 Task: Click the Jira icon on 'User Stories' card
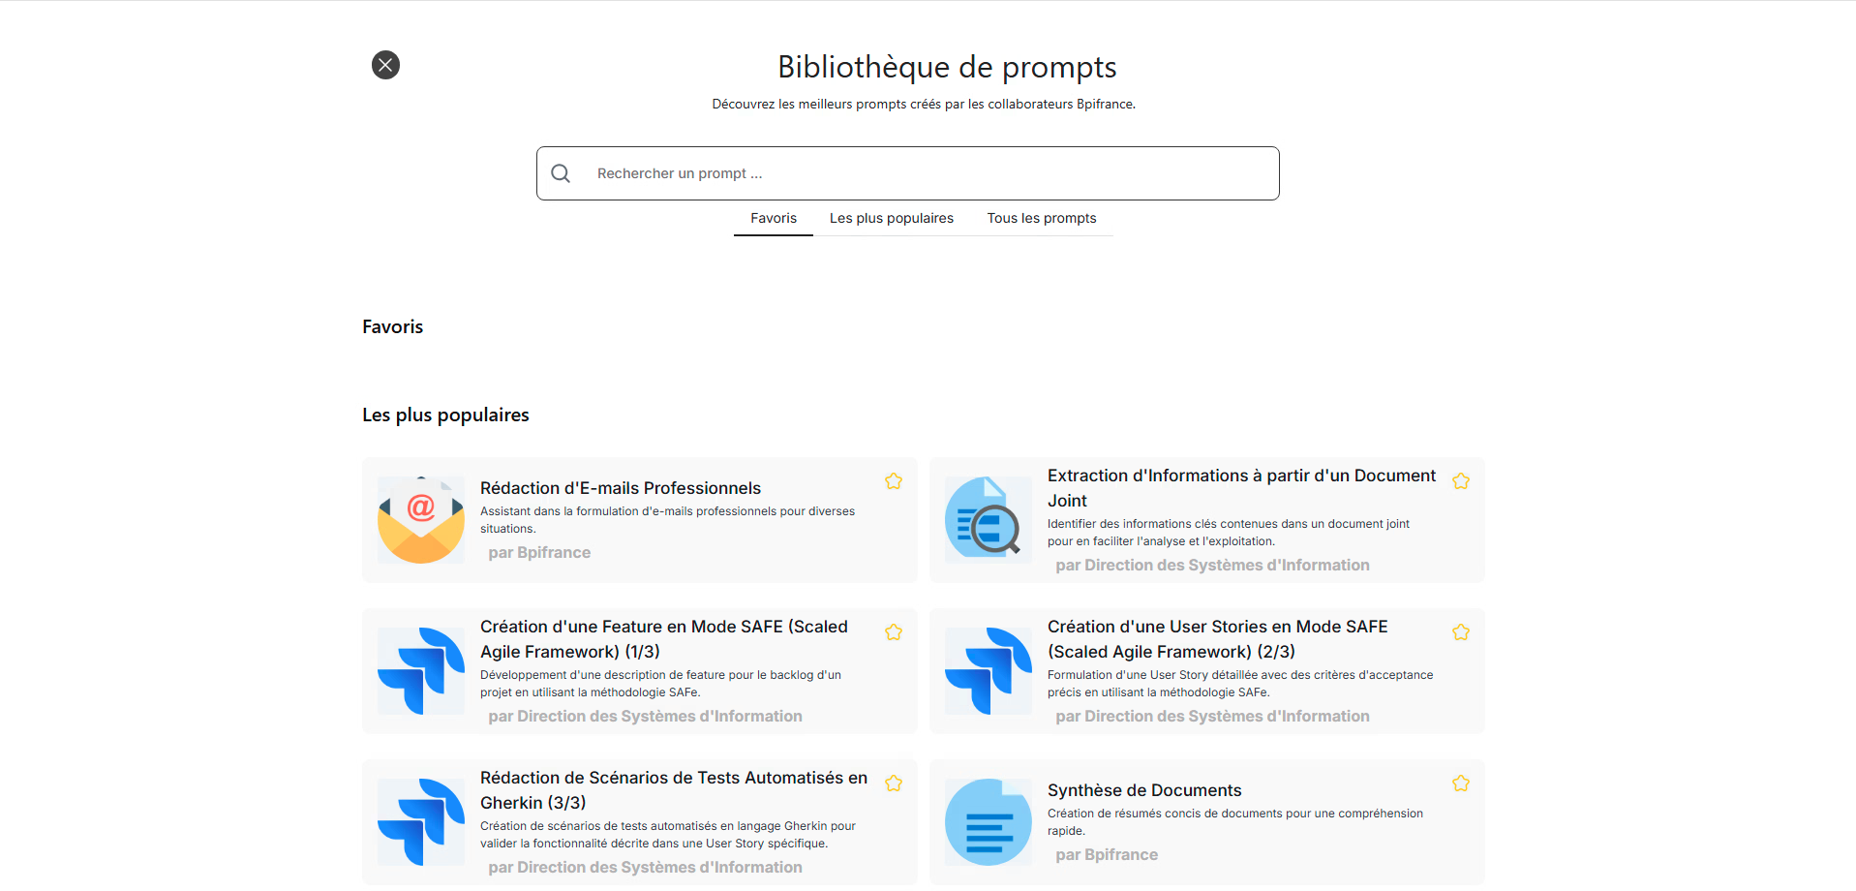(989, 671)
